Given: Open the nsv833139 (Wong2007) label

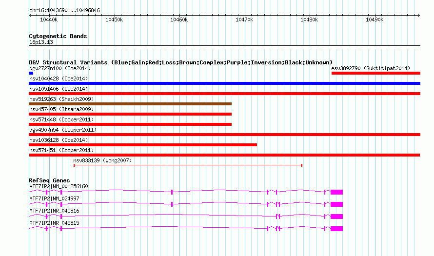Looking at the screenshot, I should click(x=102, y=160).
